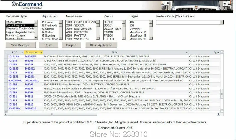The height and width of the screenshot is (140, 236).
Task: Select 4000 - DURASTAR model series
Action: click(x=81, y=32)
